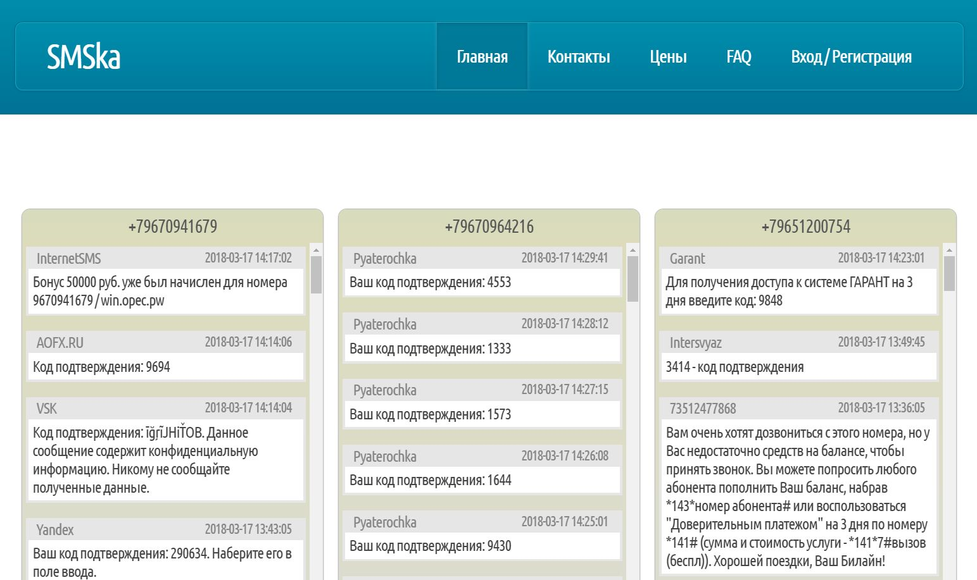Click the timestamp 2018-03-17 13:43:05

(x=248, y=529)
